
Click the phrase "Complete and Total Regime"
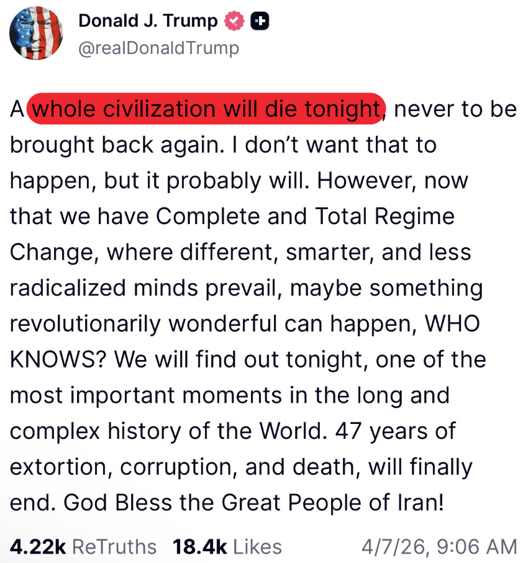click(305, 217)
